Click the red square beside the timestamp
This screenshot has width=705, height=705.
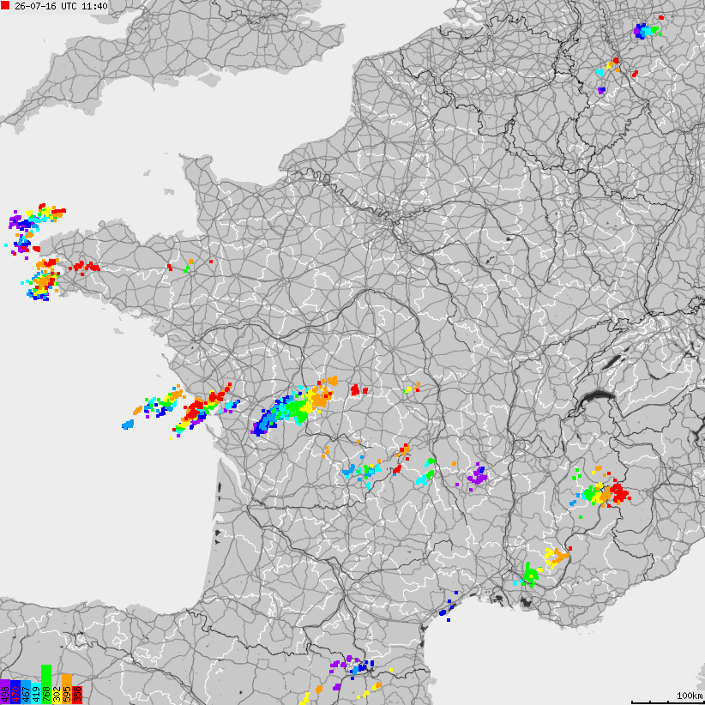[x=5, y=5]
